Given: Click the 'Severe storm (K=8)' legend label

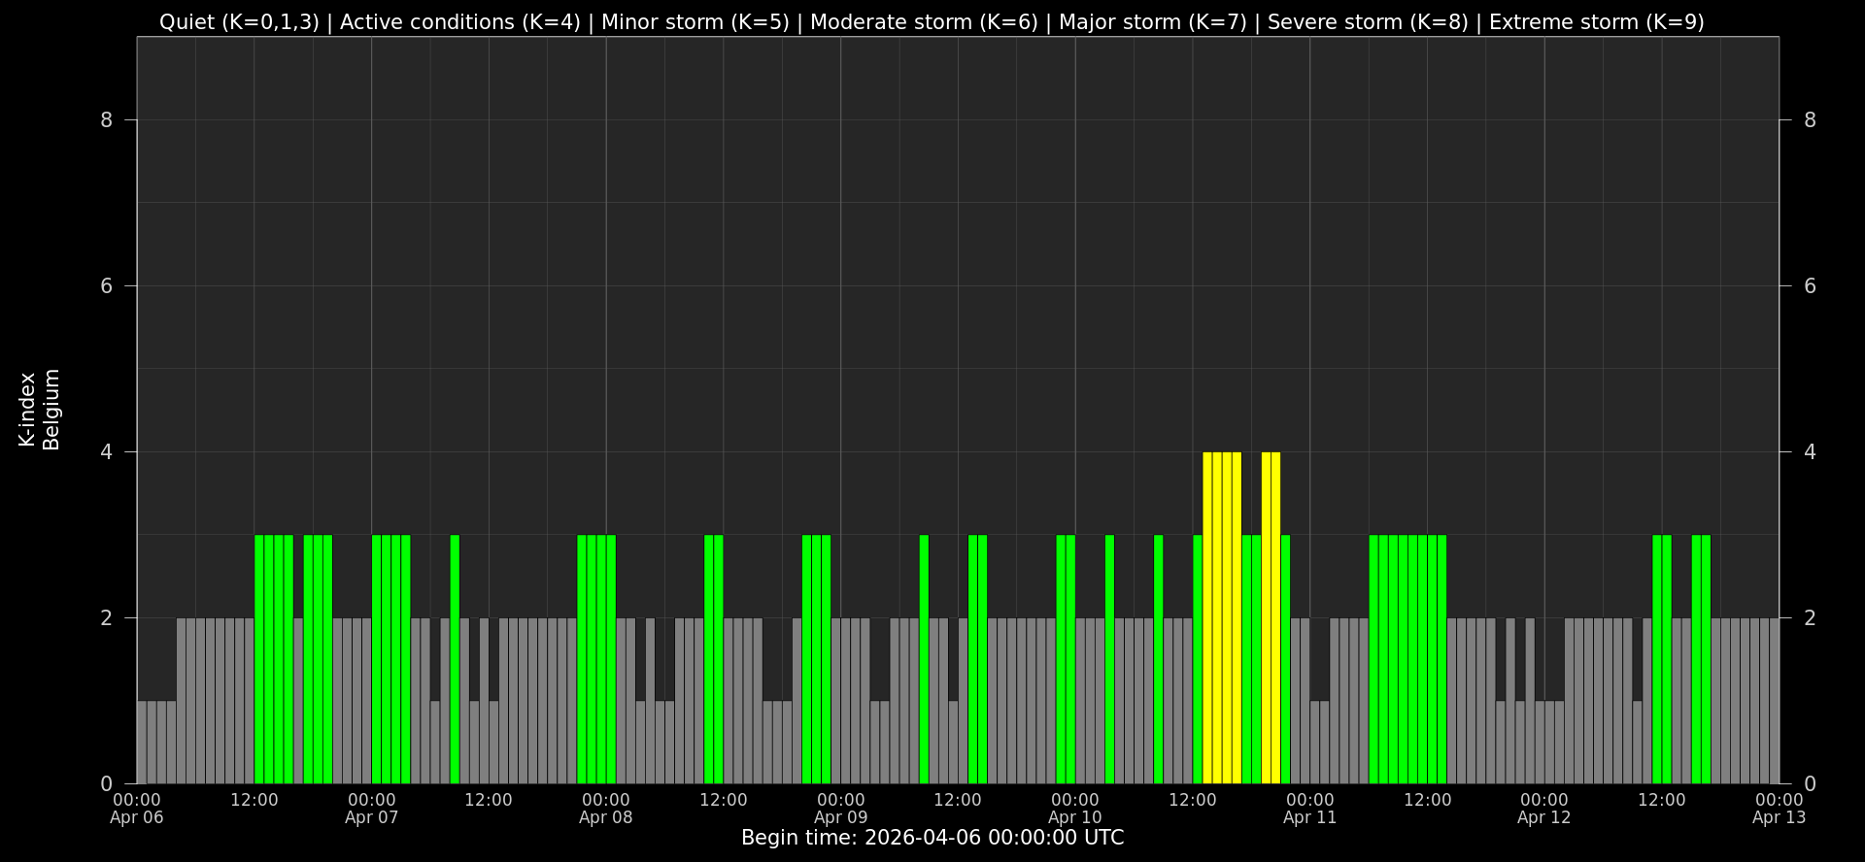Looking at the screenshot, I should pos(1368,22).
